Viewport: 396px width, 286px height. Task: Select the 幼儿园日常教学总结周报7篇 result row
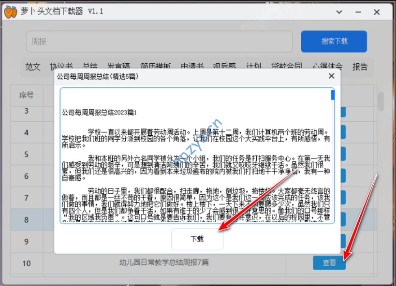pyautogui.click(x=164, y=263)
